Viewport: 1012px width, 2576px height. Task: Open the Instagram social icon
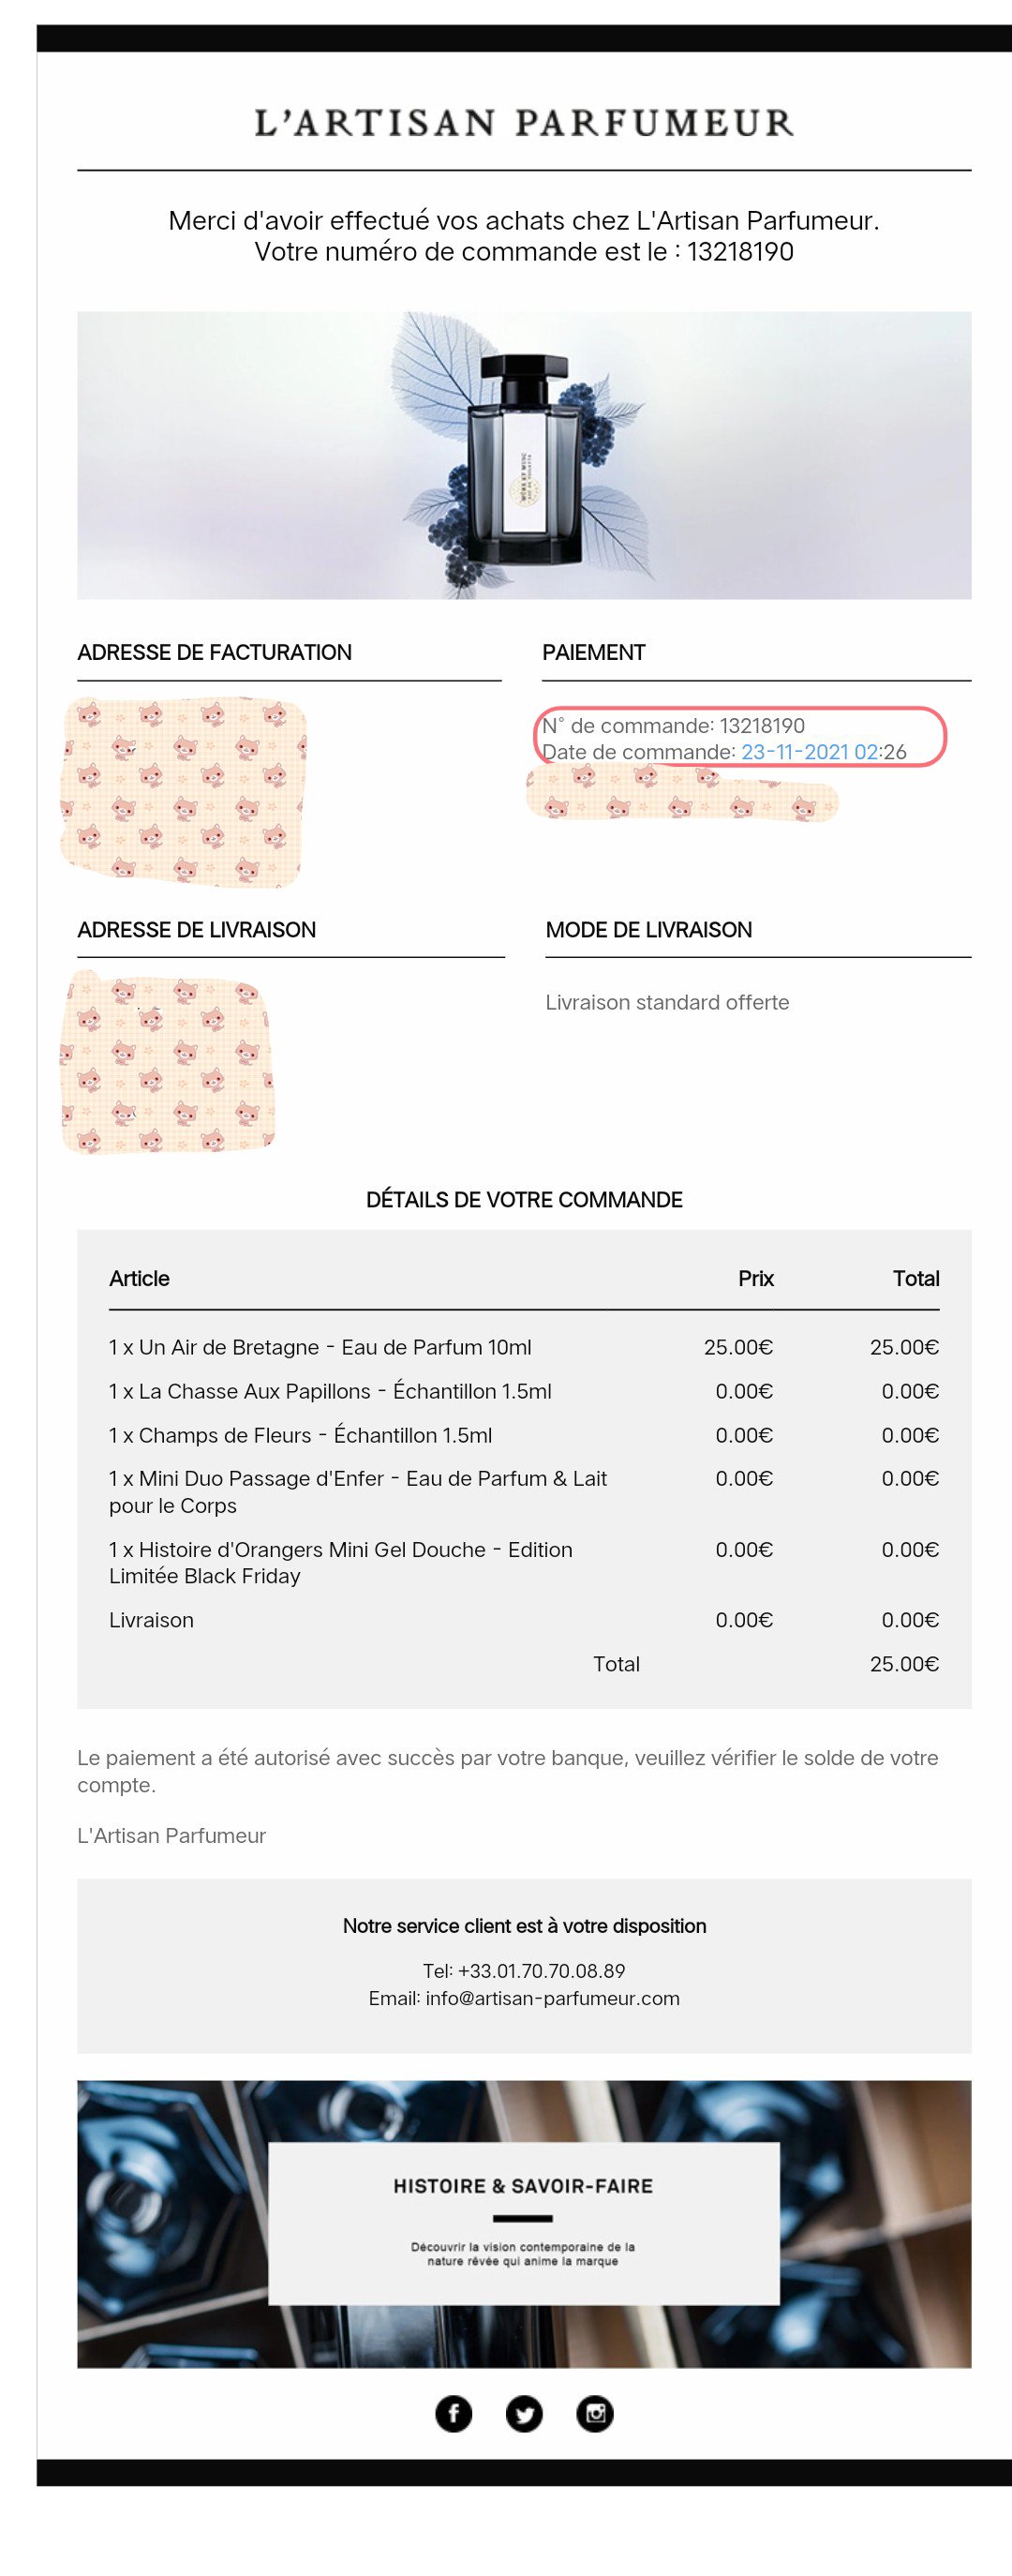point(595,2414)
